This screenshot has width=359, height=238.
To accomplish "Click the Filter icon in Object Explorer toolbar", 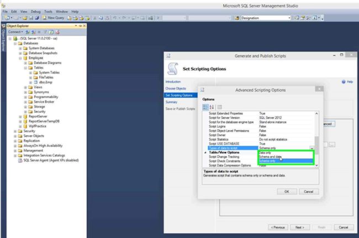I will (45, 32).
